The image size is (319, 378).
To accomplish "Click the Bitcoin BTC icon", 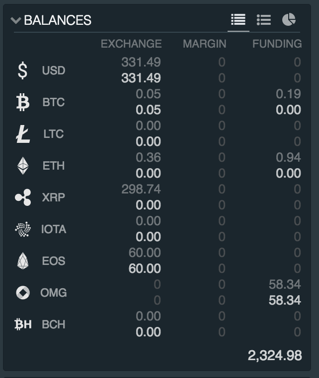I will (22, 102).
